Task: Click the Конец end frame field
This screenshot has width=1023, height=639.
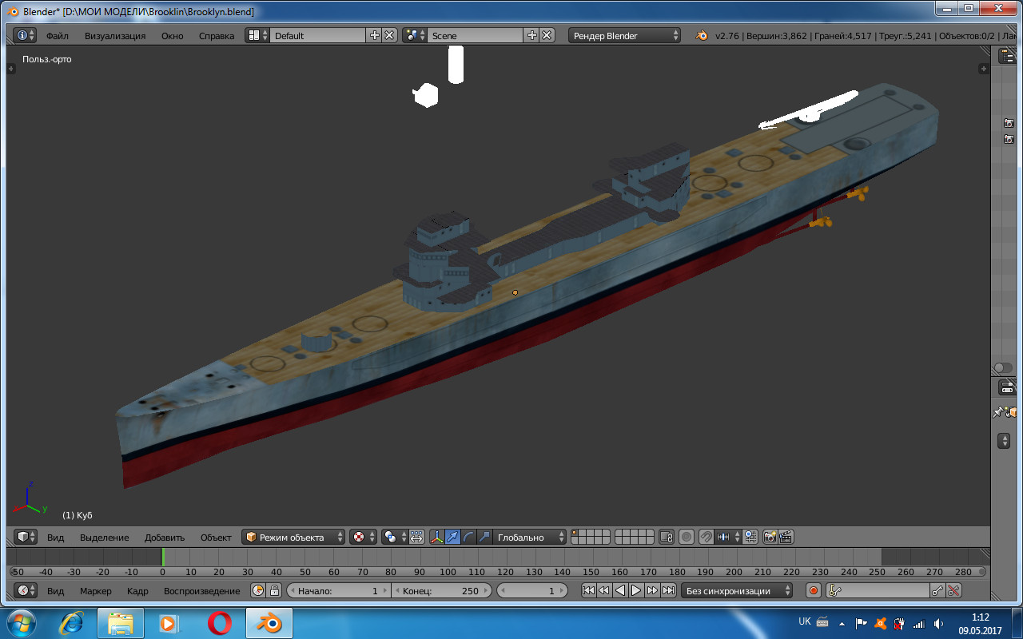Action: pyautogui.click(x=441, y=591)
